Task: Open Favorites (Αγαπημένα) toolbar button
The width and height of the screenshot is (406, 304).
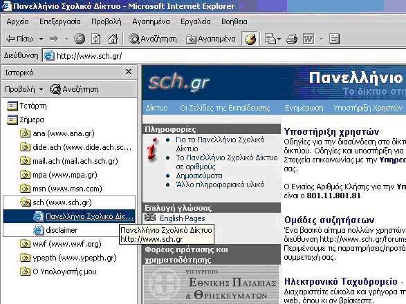Action: coord(211,39)
